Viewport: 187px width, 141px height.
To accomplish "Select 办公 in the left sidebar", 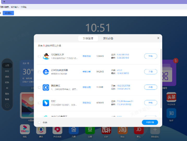I will click(x=7, y=71).
